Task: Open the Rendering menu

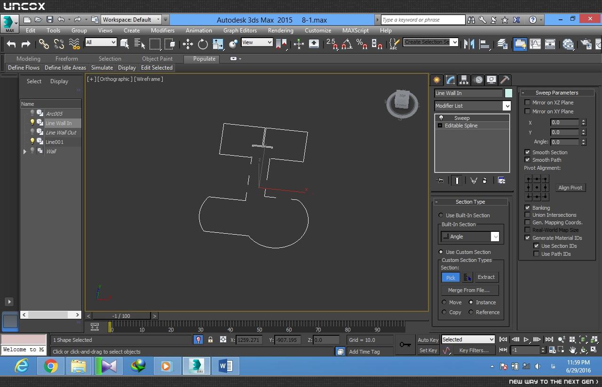Action: pos(281,31)
